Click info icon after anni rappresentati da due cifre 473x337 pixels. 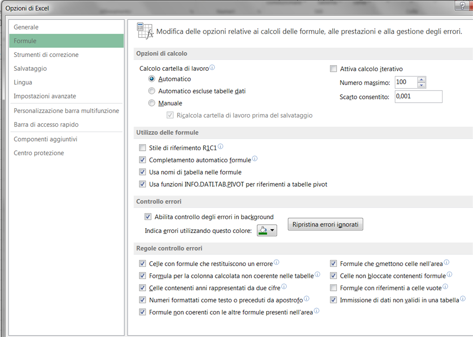[284, 286]
